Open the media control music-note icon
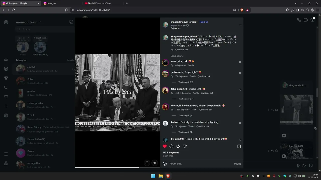 click(293, 10)
